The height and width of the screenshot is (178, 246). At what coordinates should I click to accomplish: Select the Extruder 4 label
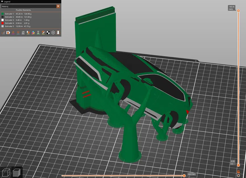9,23
